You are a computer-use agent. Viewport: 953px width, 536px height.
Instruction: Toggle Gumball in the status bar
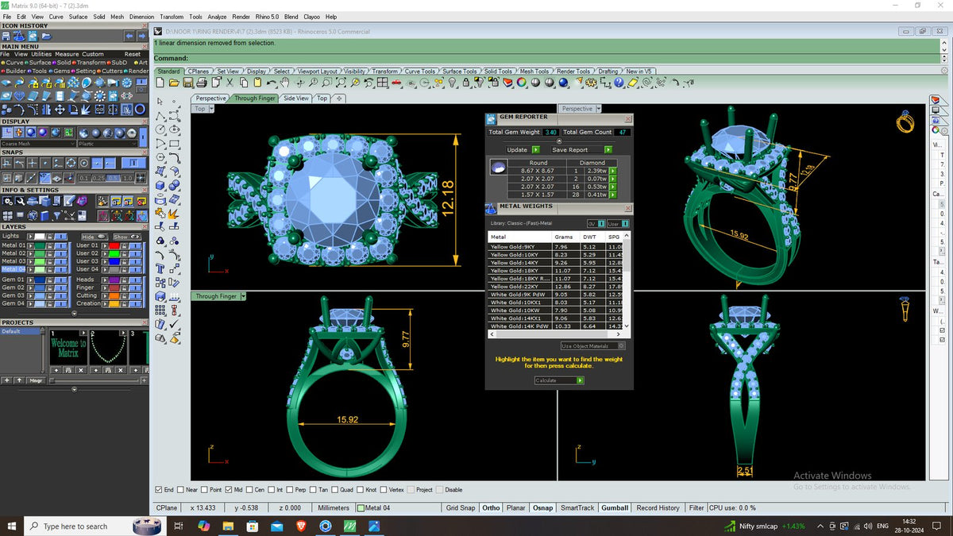[615, 508]
